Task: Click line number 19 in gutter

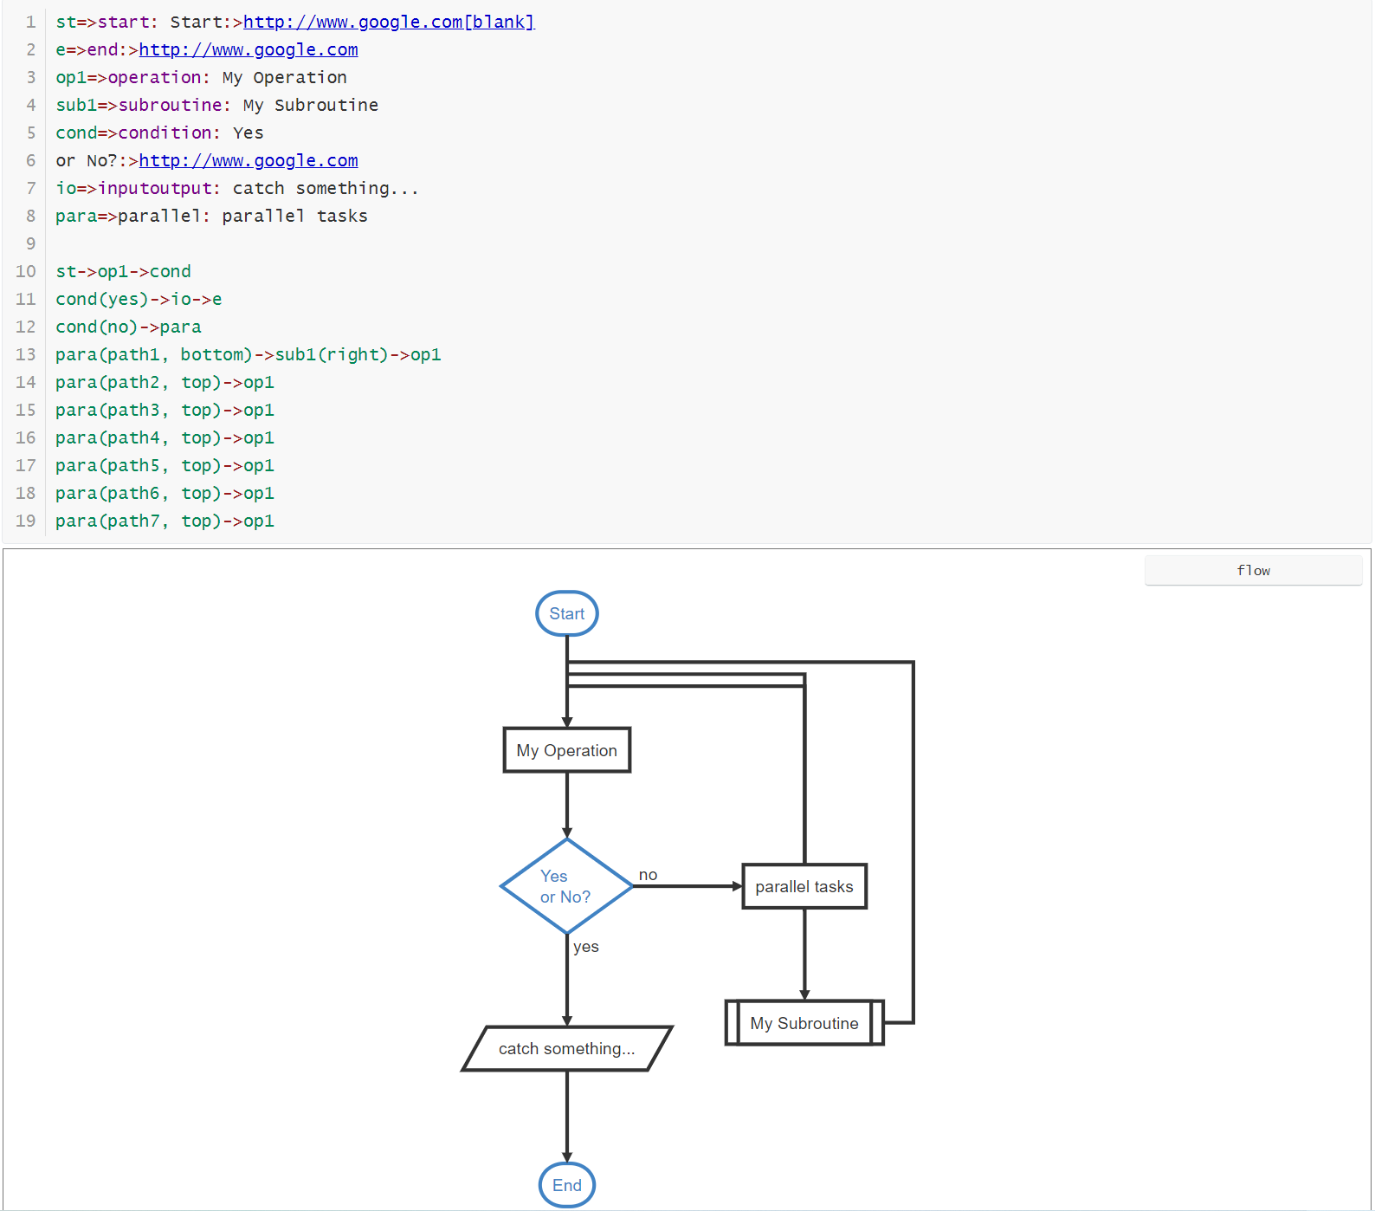Action: pos(26,521)
